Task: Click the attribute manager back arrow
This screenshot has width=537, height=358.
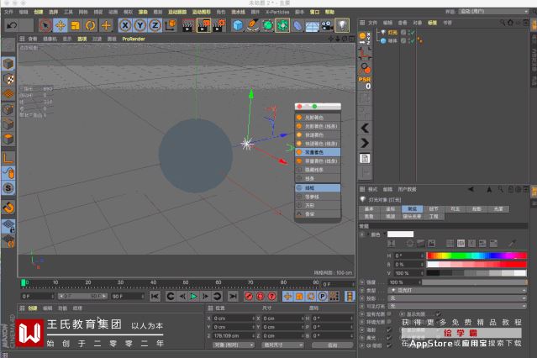Action: (x=471, y=189)
